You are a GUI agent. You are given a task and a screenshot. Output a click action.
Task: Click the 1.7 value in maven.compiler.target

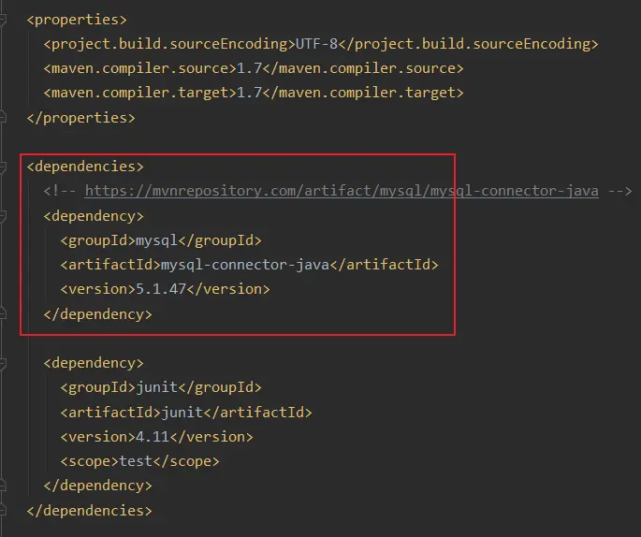249,93
